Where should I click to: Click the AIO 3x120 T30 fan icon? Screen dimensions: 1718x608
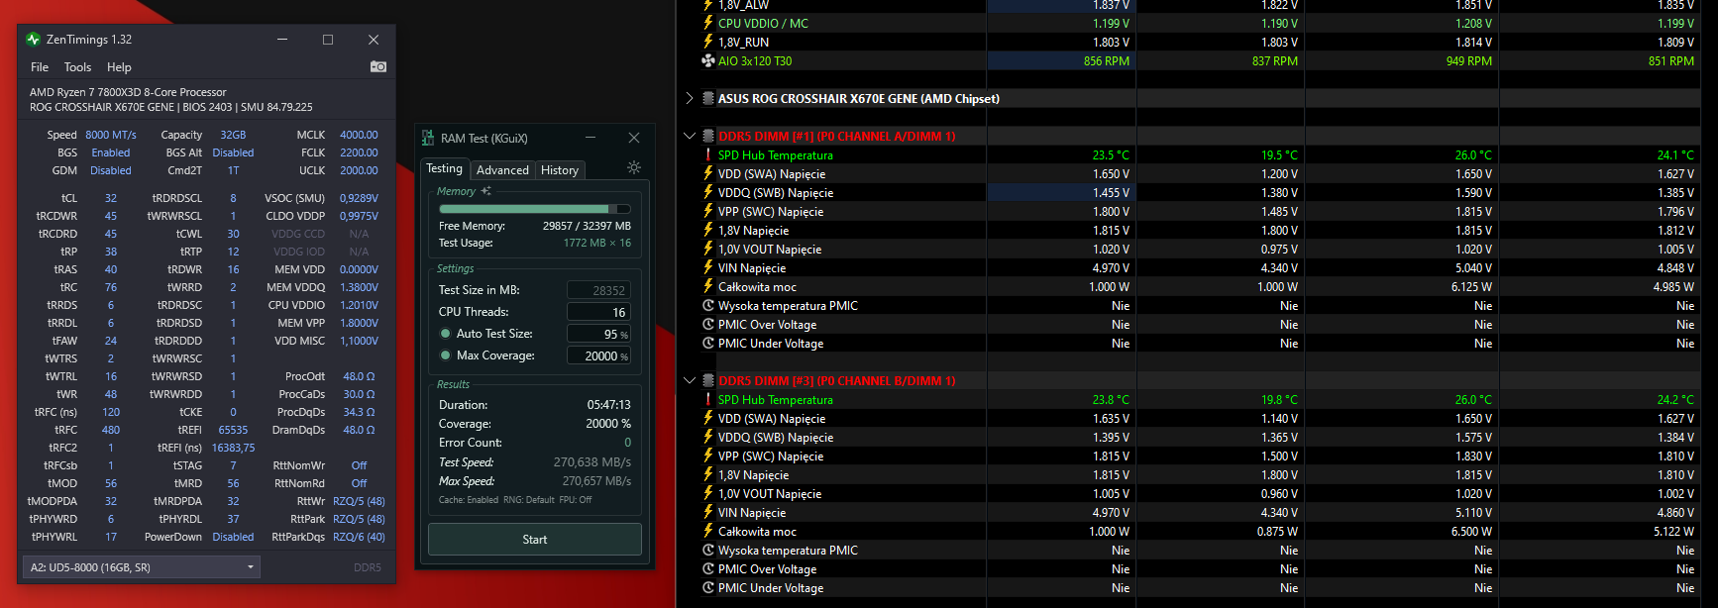point(708,61)
